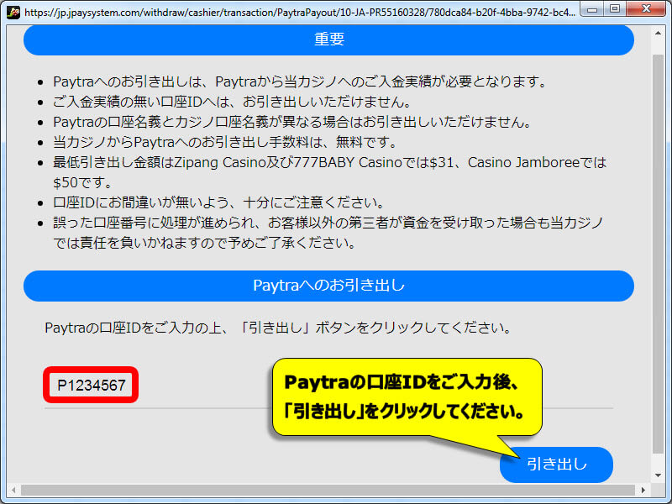This screenshot has width=672, height=504.
Task: Click the 引き出し withdraw button
Action: [556, 465]
